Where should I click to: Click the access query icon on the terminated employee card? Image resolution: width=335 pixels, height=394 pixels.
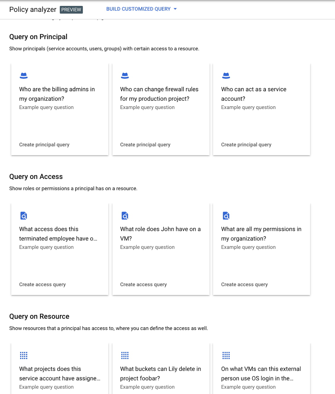coord(23,216)
